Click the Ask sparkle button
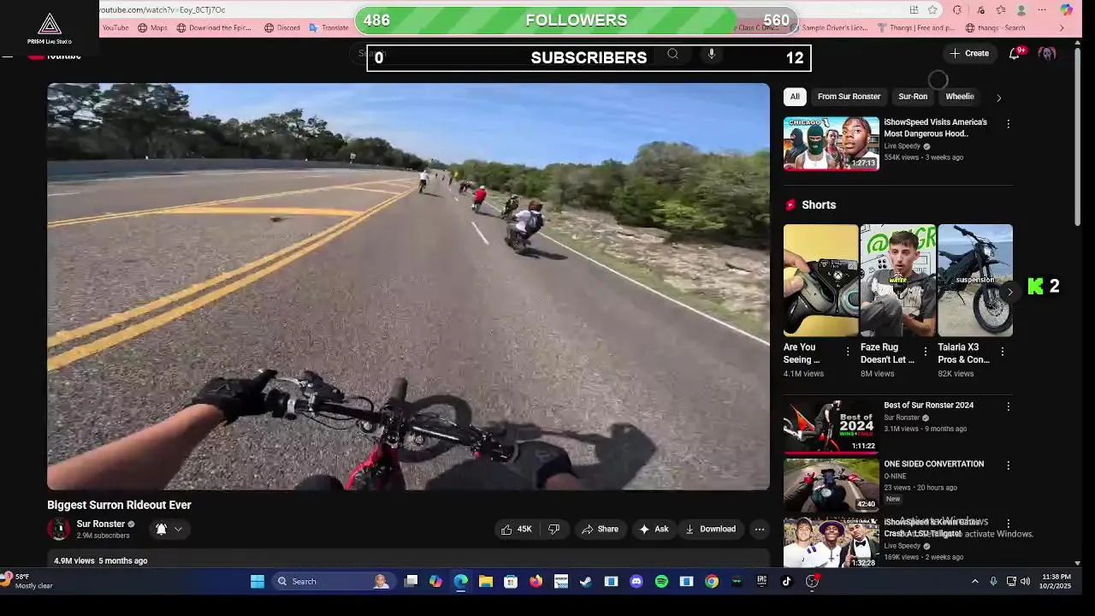 click(654, 529)
